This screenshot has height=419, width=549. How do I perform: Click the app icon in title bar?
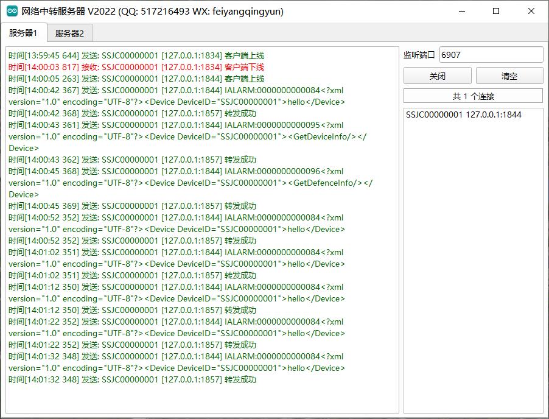[12, 11]
